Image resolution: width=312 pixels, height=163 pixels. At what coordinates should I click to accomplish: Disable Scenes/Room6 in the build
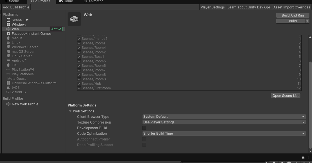point(79,66)
